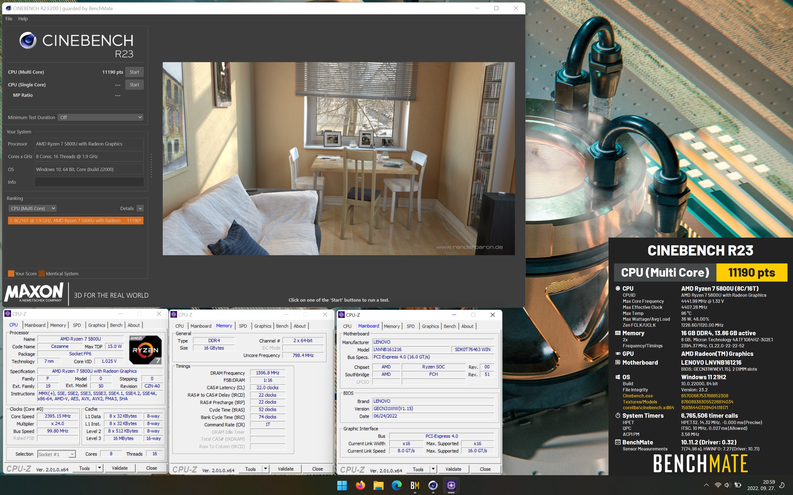This screenshot has width=793, height=495.
Task: Click the taskbar clock and date
Action: coord(761,485)
